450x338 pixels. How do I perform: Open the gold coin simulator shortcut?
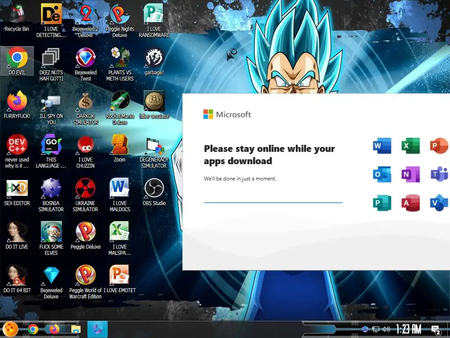154,105
